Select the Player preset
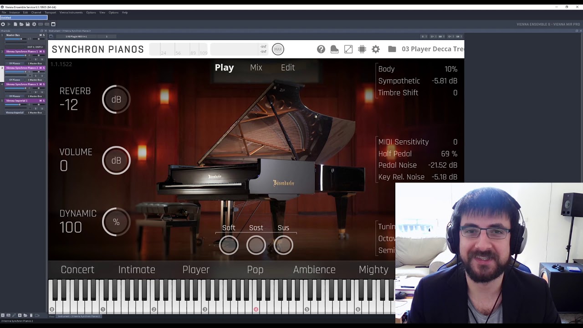This screenshot has width=583, height=328. click(x=196, y=270)
